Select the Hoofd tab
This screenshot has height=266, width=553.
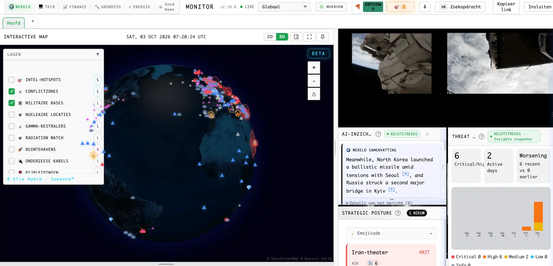click(14, 23)
